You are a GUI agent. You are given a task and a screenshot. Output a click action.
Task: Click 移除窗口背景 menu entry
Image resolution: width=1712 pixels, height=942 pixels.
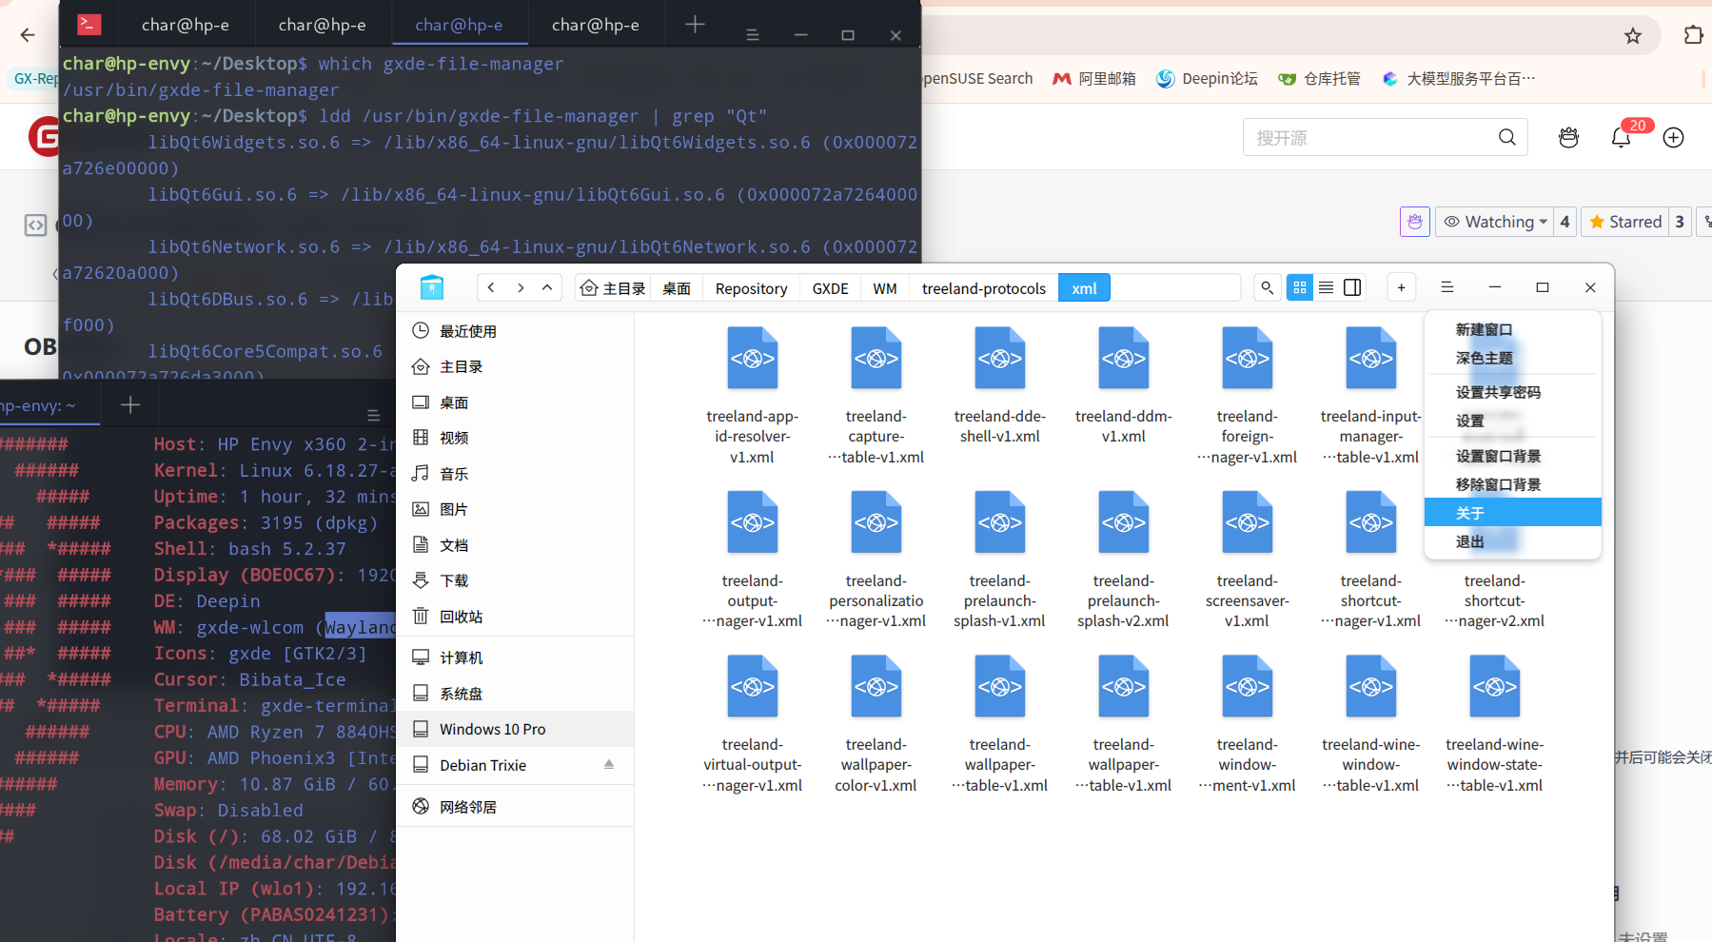click(1512, 484)
